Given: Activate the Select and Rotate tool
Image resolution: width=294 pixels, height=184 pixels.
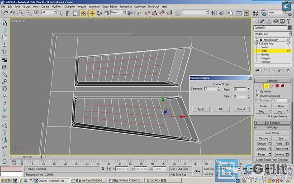Looking at the screenshot, I should pos(99,13).
